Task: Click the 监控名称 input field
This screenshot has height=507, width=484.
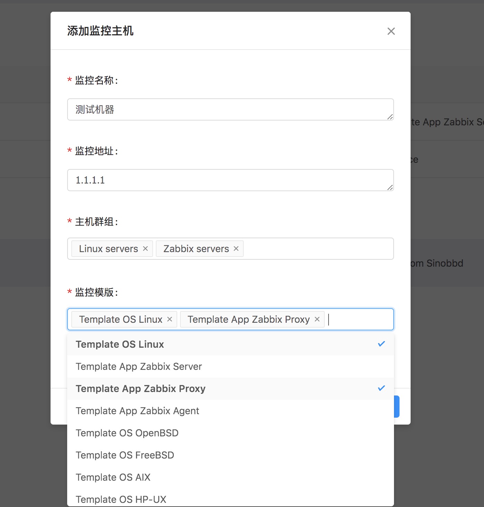Action: [231, 109]
